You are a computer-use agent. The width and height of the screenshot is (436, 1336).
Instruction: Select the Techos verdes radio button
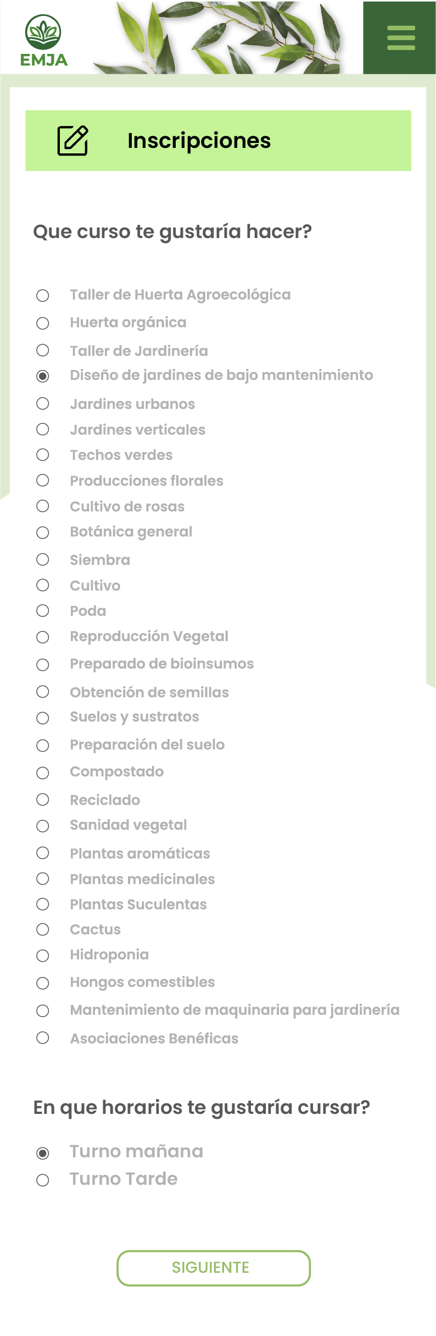(43, 455)
